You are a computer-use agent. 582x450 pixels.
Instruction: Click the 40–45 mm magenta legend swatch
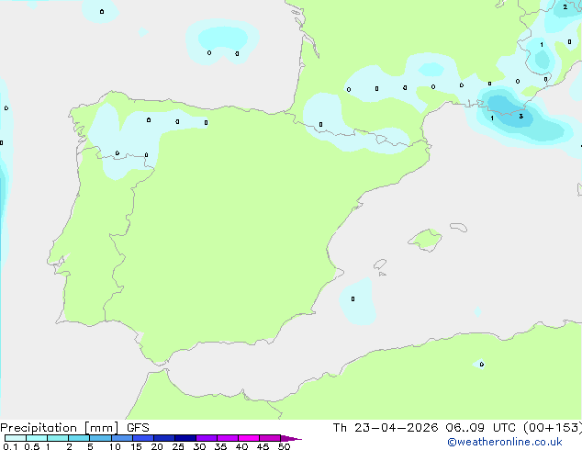(x=249, y=438)
